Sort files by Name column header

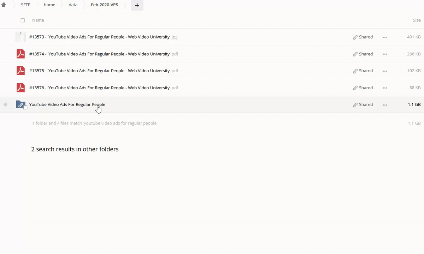(x=38, y=20)
